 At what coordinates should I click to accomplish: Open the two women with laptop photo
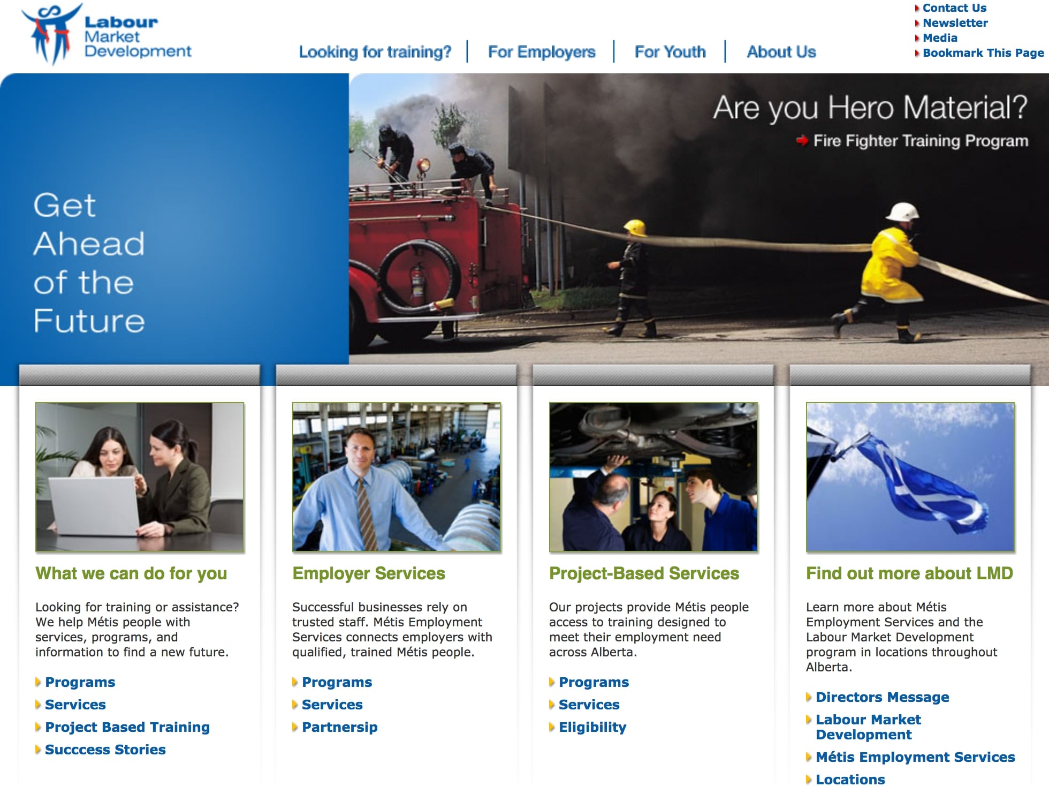[x=140, y=477]
